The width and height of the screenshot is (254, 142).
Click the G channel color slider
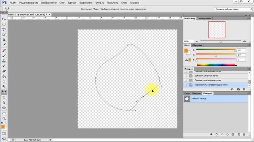tap(216, 55)
